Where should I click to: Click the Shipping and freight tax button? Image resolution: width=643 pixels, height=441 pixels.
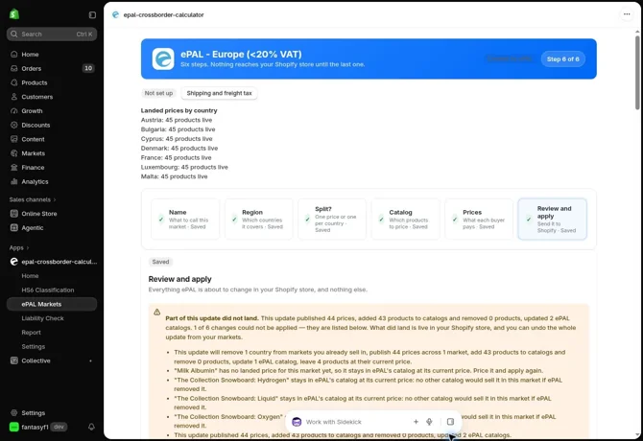[220, 93]
